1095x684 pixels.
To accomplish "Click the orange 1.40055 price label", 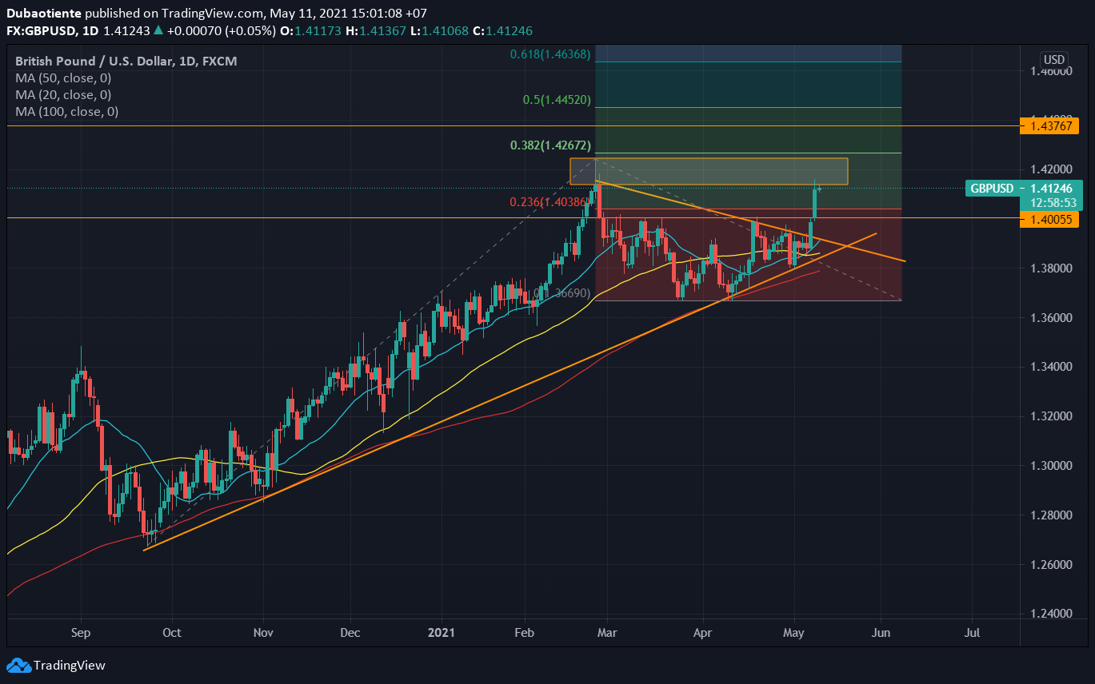I will point(1049,218).
